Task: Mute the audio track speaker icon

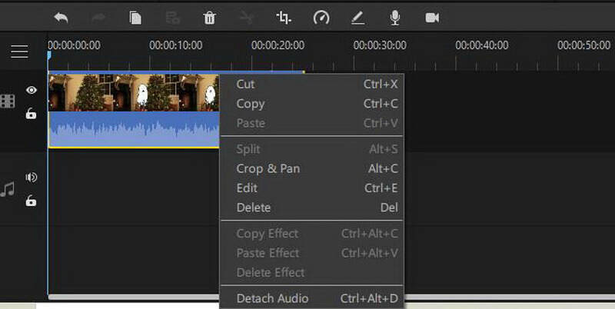Action: (32, 178)
